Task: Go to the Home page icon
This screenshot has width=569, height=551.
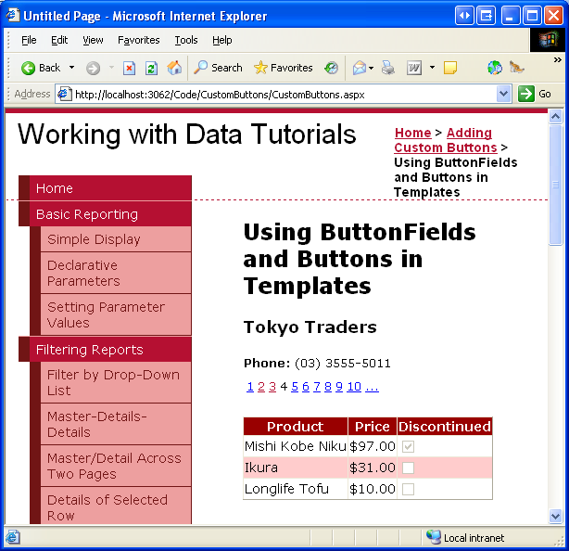Action: pos(174,68)
